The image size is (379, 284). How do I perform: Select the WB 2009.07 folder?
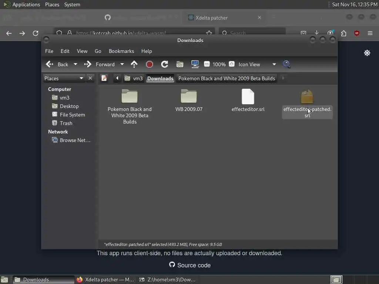click(x=189, y=101)
